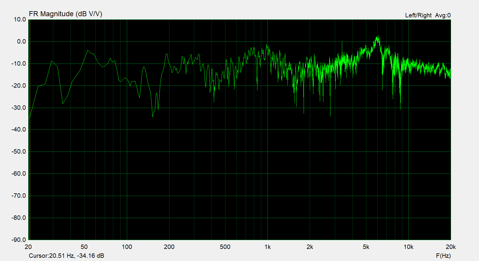479x261 pixels.
Task: Click the -40.0 dB axis label
Action: click(x=19, y=129)
